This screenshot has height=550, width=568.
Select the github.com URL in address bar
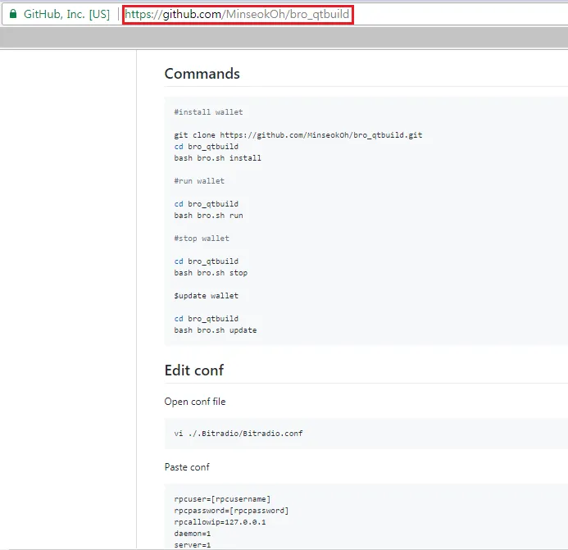[x=237, y=14]
